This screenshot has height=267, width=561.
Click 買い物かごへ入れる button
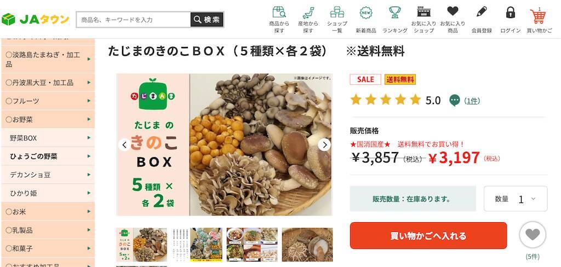pos(428,236)
